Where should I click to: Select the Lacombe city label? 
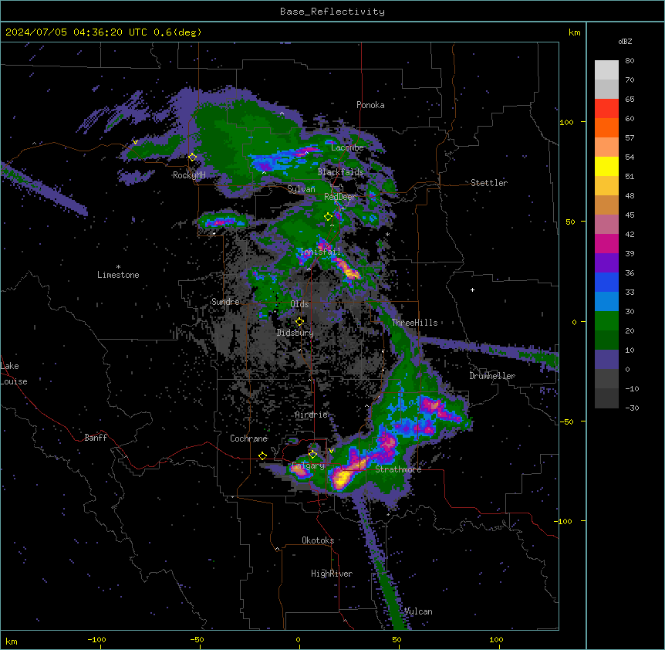click(x=347, y=147)
